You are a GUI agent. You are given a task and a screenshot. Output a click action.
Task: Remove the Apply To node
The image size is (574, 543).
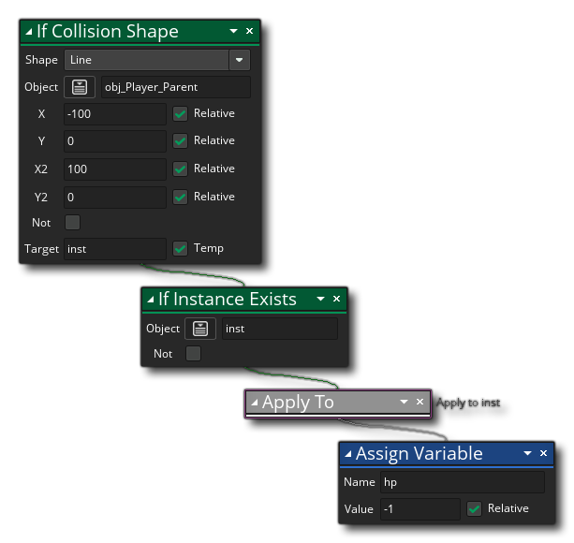[x=420, y=402]
